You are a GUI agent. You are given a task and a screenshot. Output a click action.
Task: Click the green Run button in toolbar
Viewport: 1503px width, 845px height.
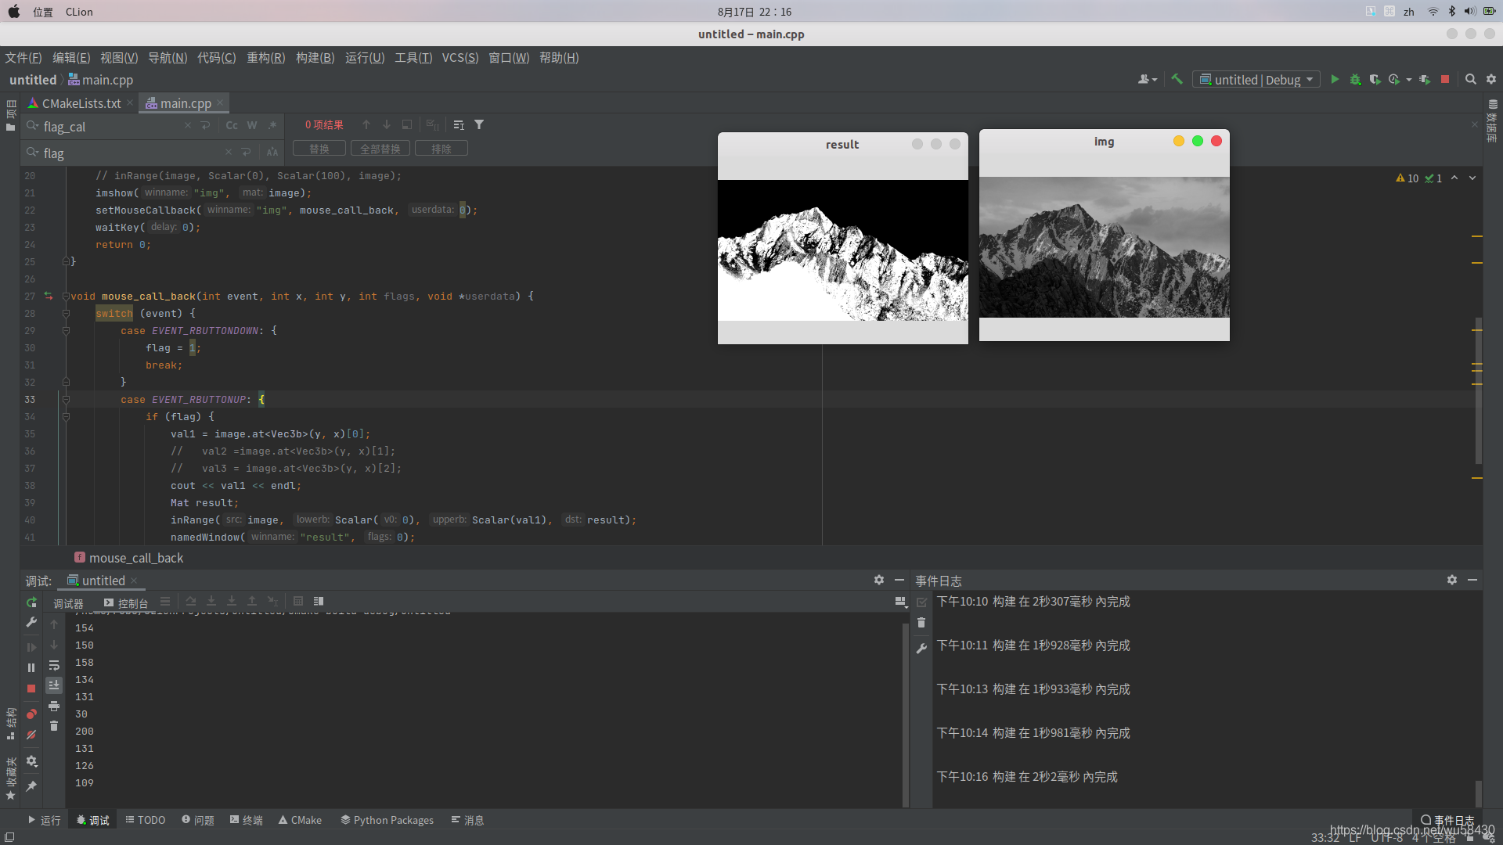click(1335, 79)
